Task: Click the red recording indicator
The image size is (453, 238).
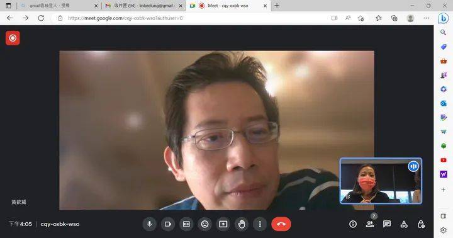Action: pyautogui.click(x=13, y=38)
